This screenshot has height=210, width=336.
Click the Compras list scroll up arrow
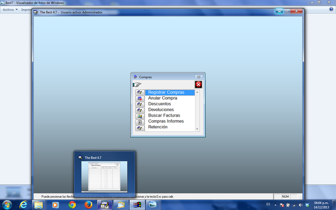[197, 92]
